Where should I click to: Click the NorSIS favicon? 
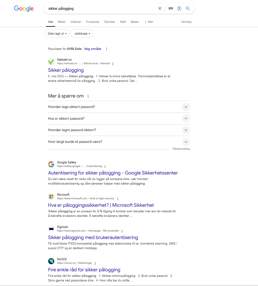[x=51, y=261]
